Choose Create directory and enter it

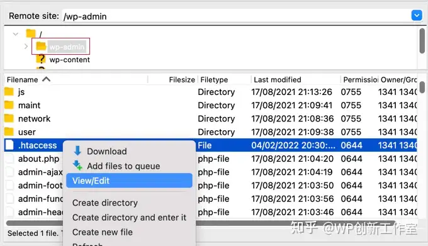(129, 217)
